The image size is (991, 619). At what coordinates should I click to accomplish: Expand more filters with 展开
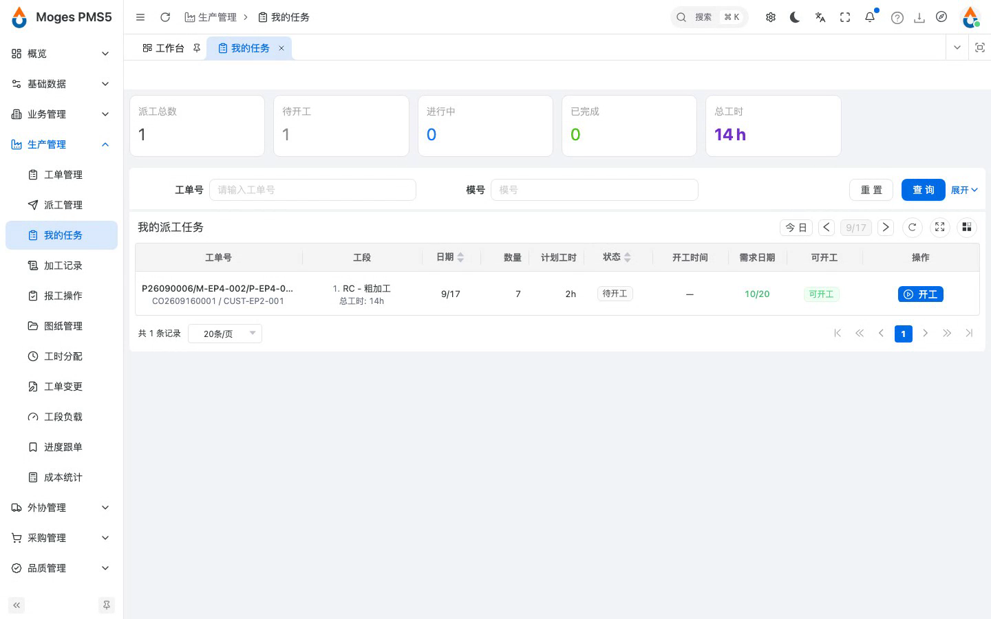click(964, 190)
